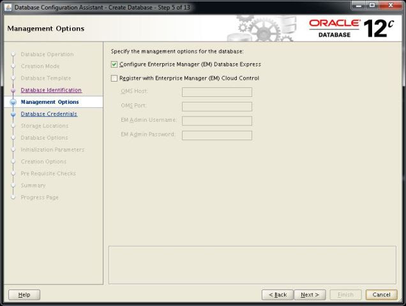
Task: Click the OMS Host input field
Action: point(216,92)
